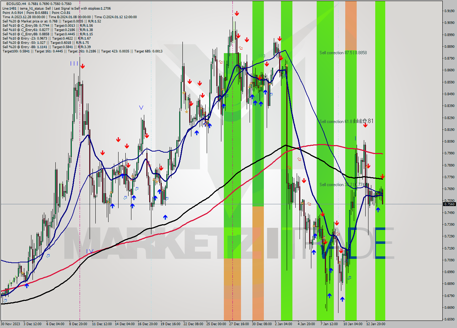Click the 0.6990 price axis label
The image size is (457, 328).
coord(449,272)
